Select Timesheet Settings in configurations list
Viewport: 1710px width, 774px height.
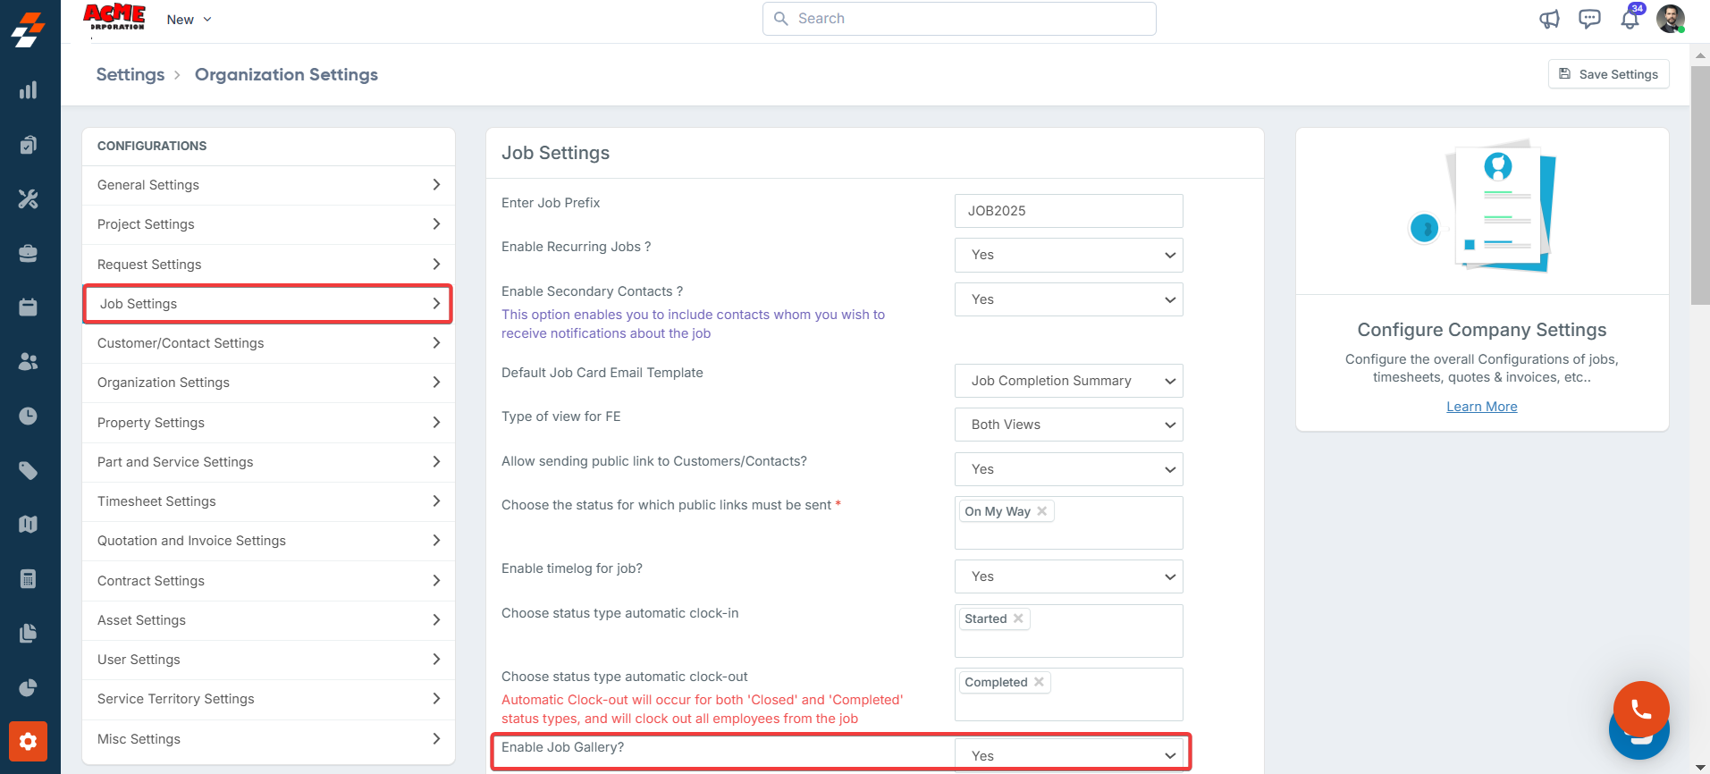tap(268, 501)
